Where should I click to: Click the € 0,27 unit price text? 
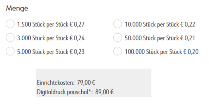[77, 24]
